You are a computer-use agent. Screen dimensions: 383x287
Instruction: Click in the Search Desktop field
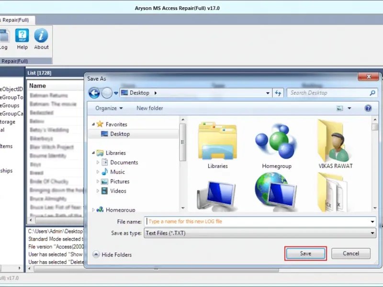(x=332, y=93)
